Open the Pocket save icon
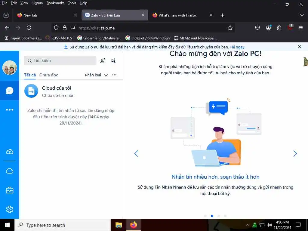308x231 pixels. (257, 28)
